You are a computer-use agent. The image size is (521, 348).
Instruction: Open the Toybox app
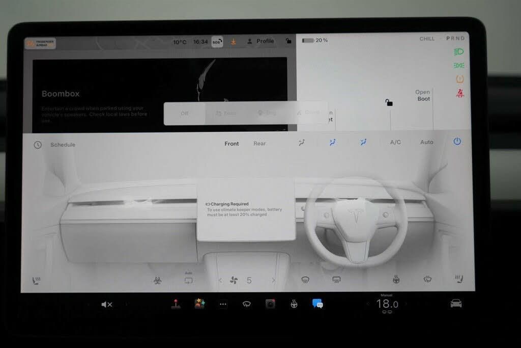click(x=199, y=304)
